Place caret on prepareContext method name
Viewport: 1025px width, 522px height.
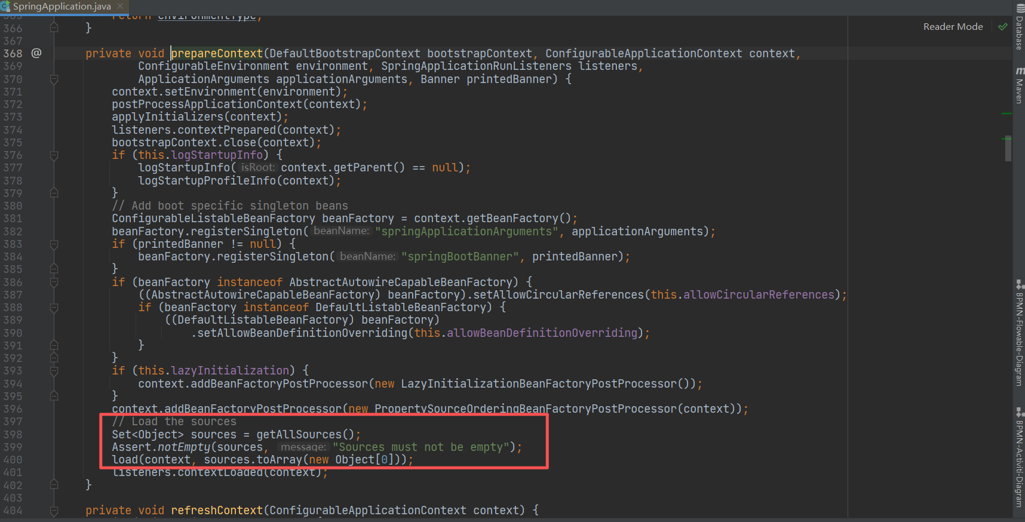pyautogui.click(x=217, y=53)
